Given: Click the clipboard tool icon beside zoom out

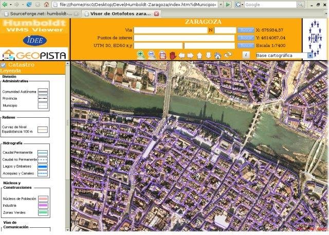Looking at the screenshot, I should (162, 56).
